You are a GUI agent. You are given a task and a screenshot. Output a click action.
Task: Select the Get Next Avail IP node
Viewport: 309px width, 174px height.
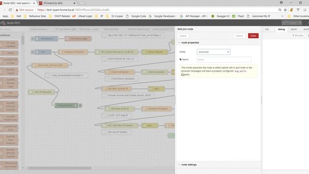point(120,109)
